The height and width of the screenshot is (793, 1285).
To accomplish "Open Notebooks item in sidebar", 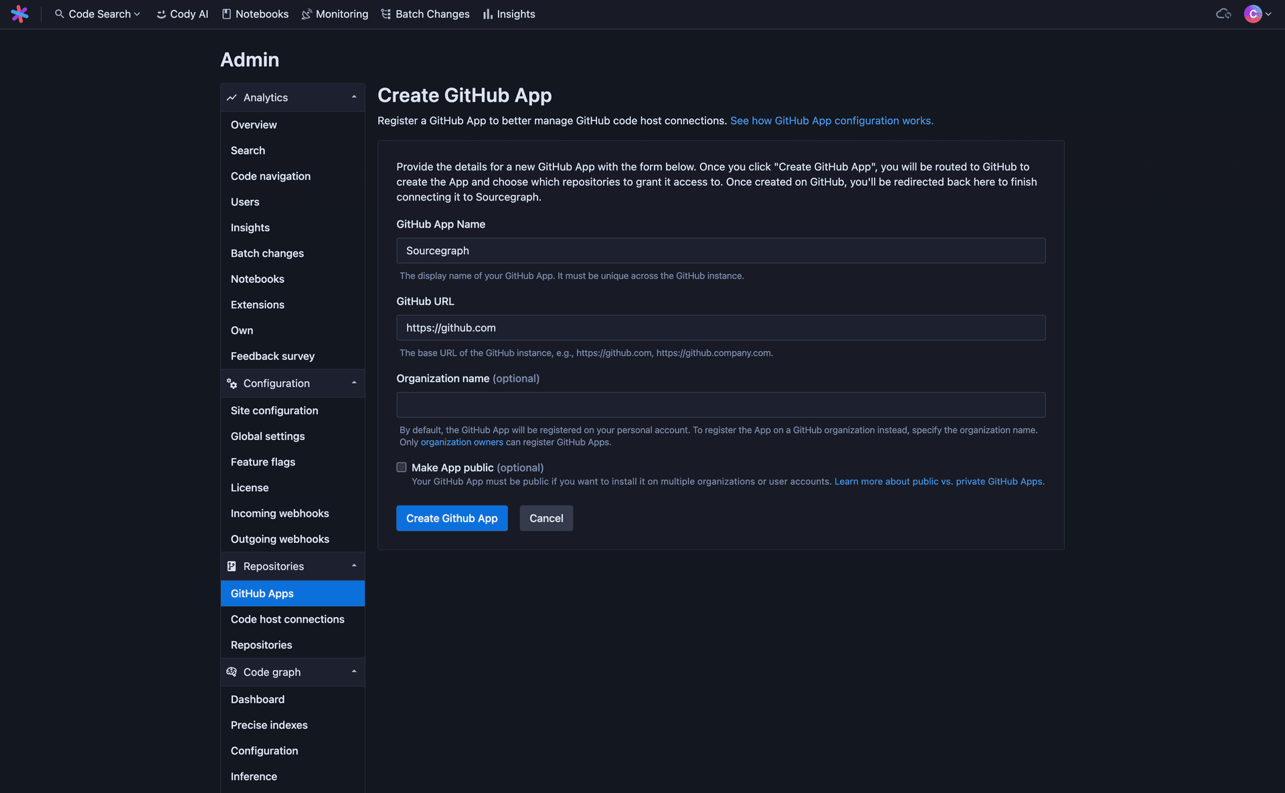I will [x=292, y=279].
